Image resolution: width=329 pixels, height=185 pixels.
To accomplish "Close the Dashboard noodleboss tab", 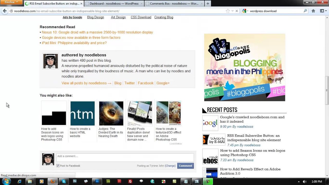I will point(141,4).
